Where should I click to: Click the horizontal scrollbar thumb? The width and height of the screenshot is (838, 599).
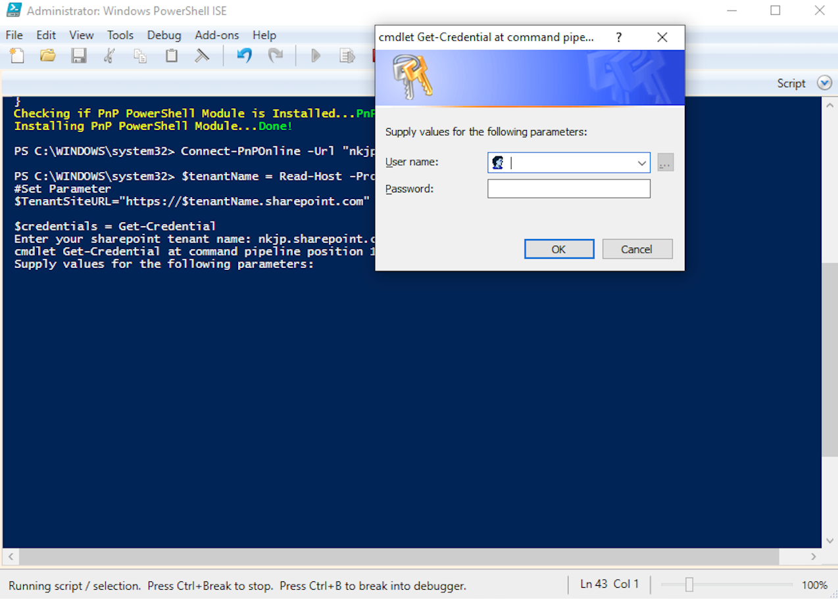[x=399, y=556]
